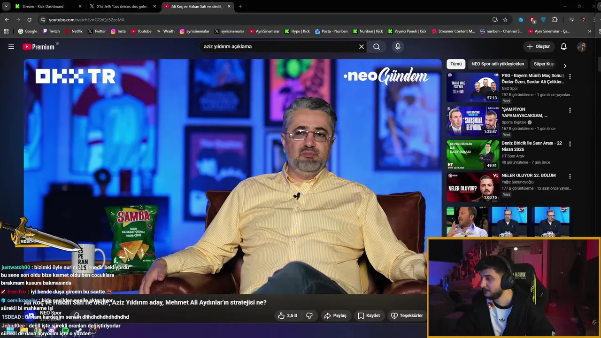
Task: Open the Wraith bookmark
Action: click(x=165, y=31)
